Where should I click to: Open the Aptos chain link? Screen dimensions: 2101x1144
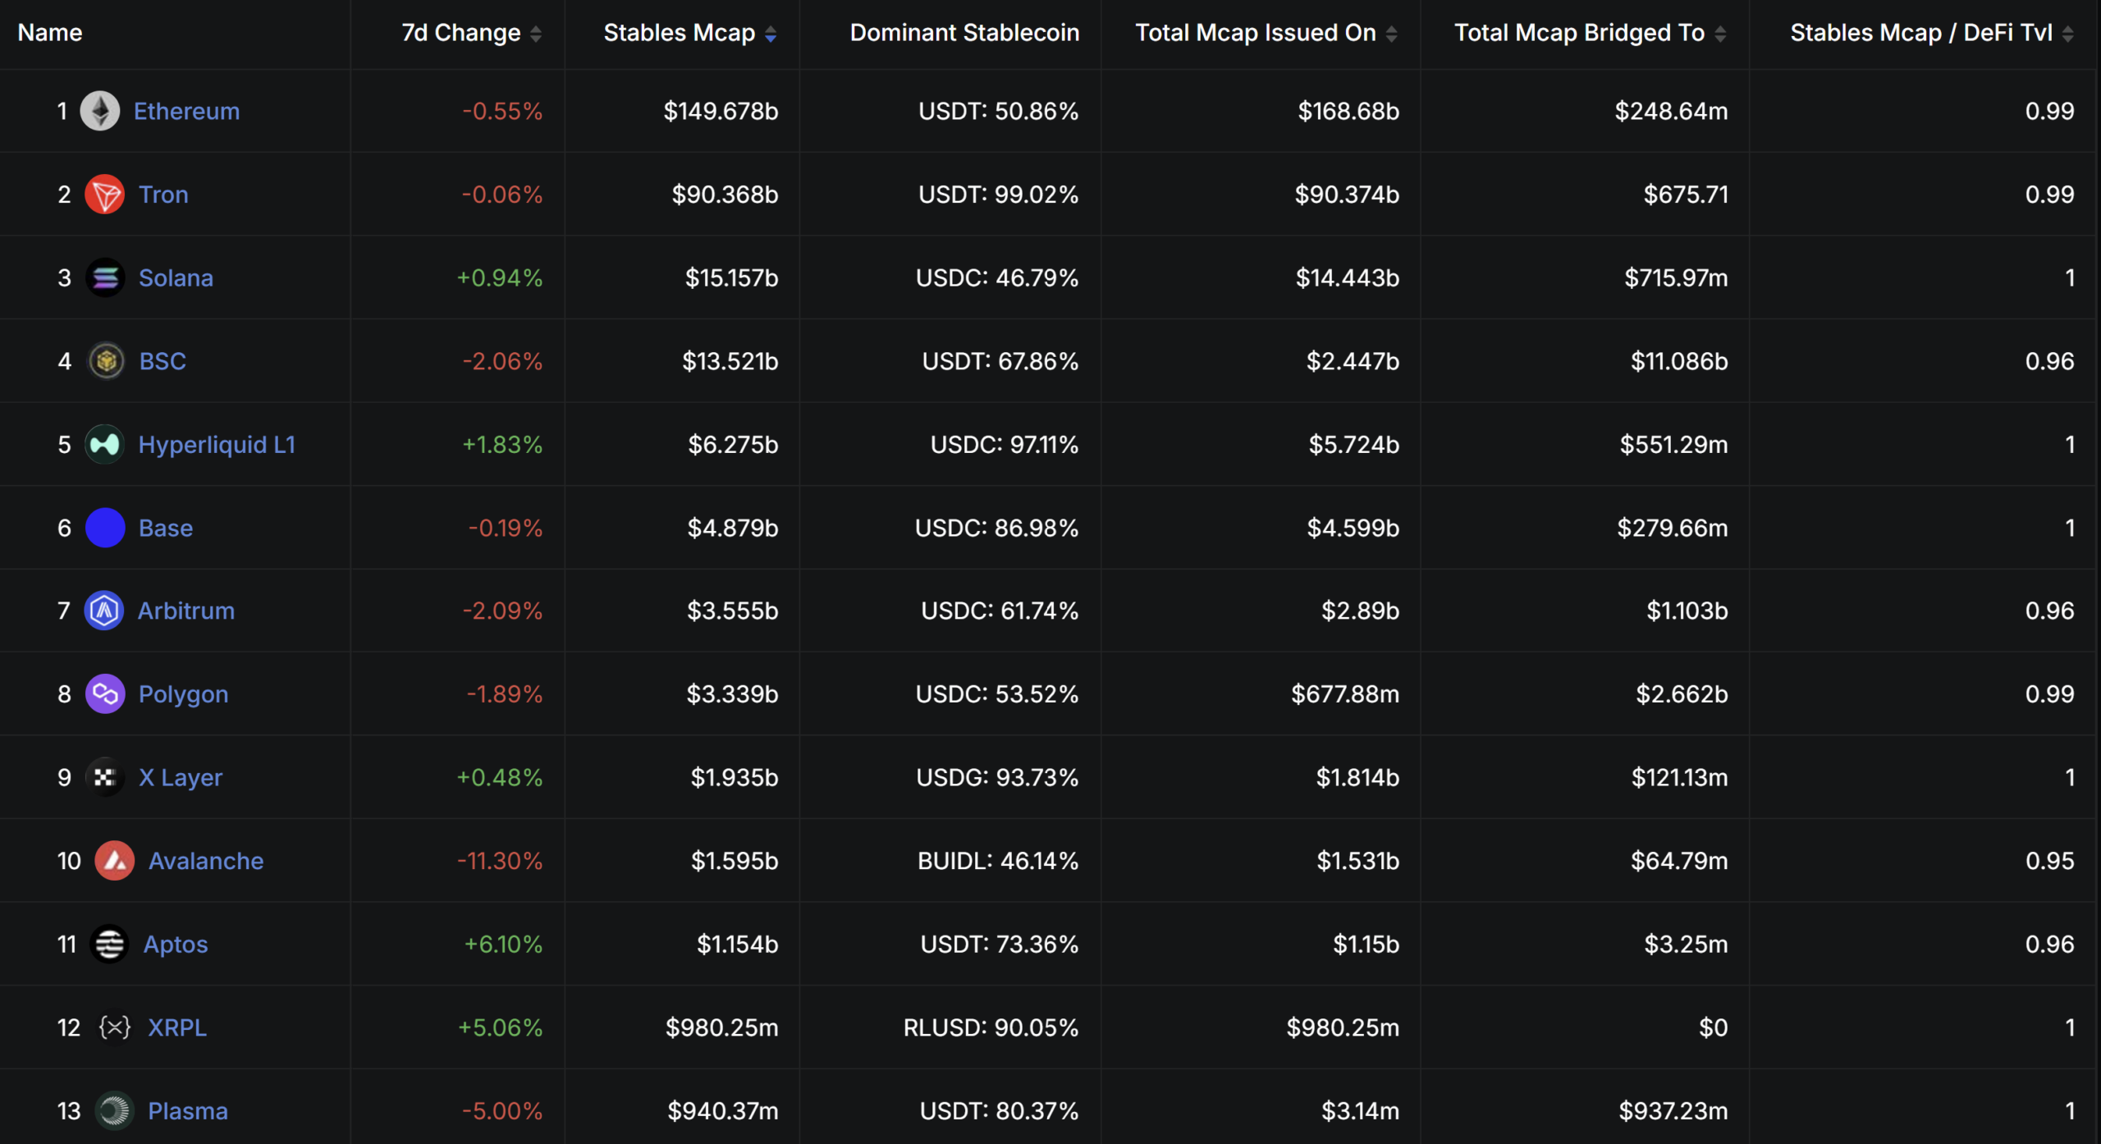176,944
